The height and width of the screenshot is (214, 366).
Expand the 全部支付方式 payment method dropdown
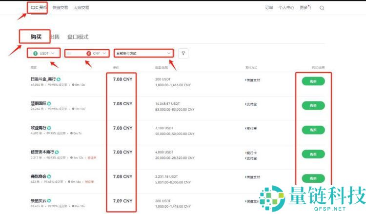point(143,53)
